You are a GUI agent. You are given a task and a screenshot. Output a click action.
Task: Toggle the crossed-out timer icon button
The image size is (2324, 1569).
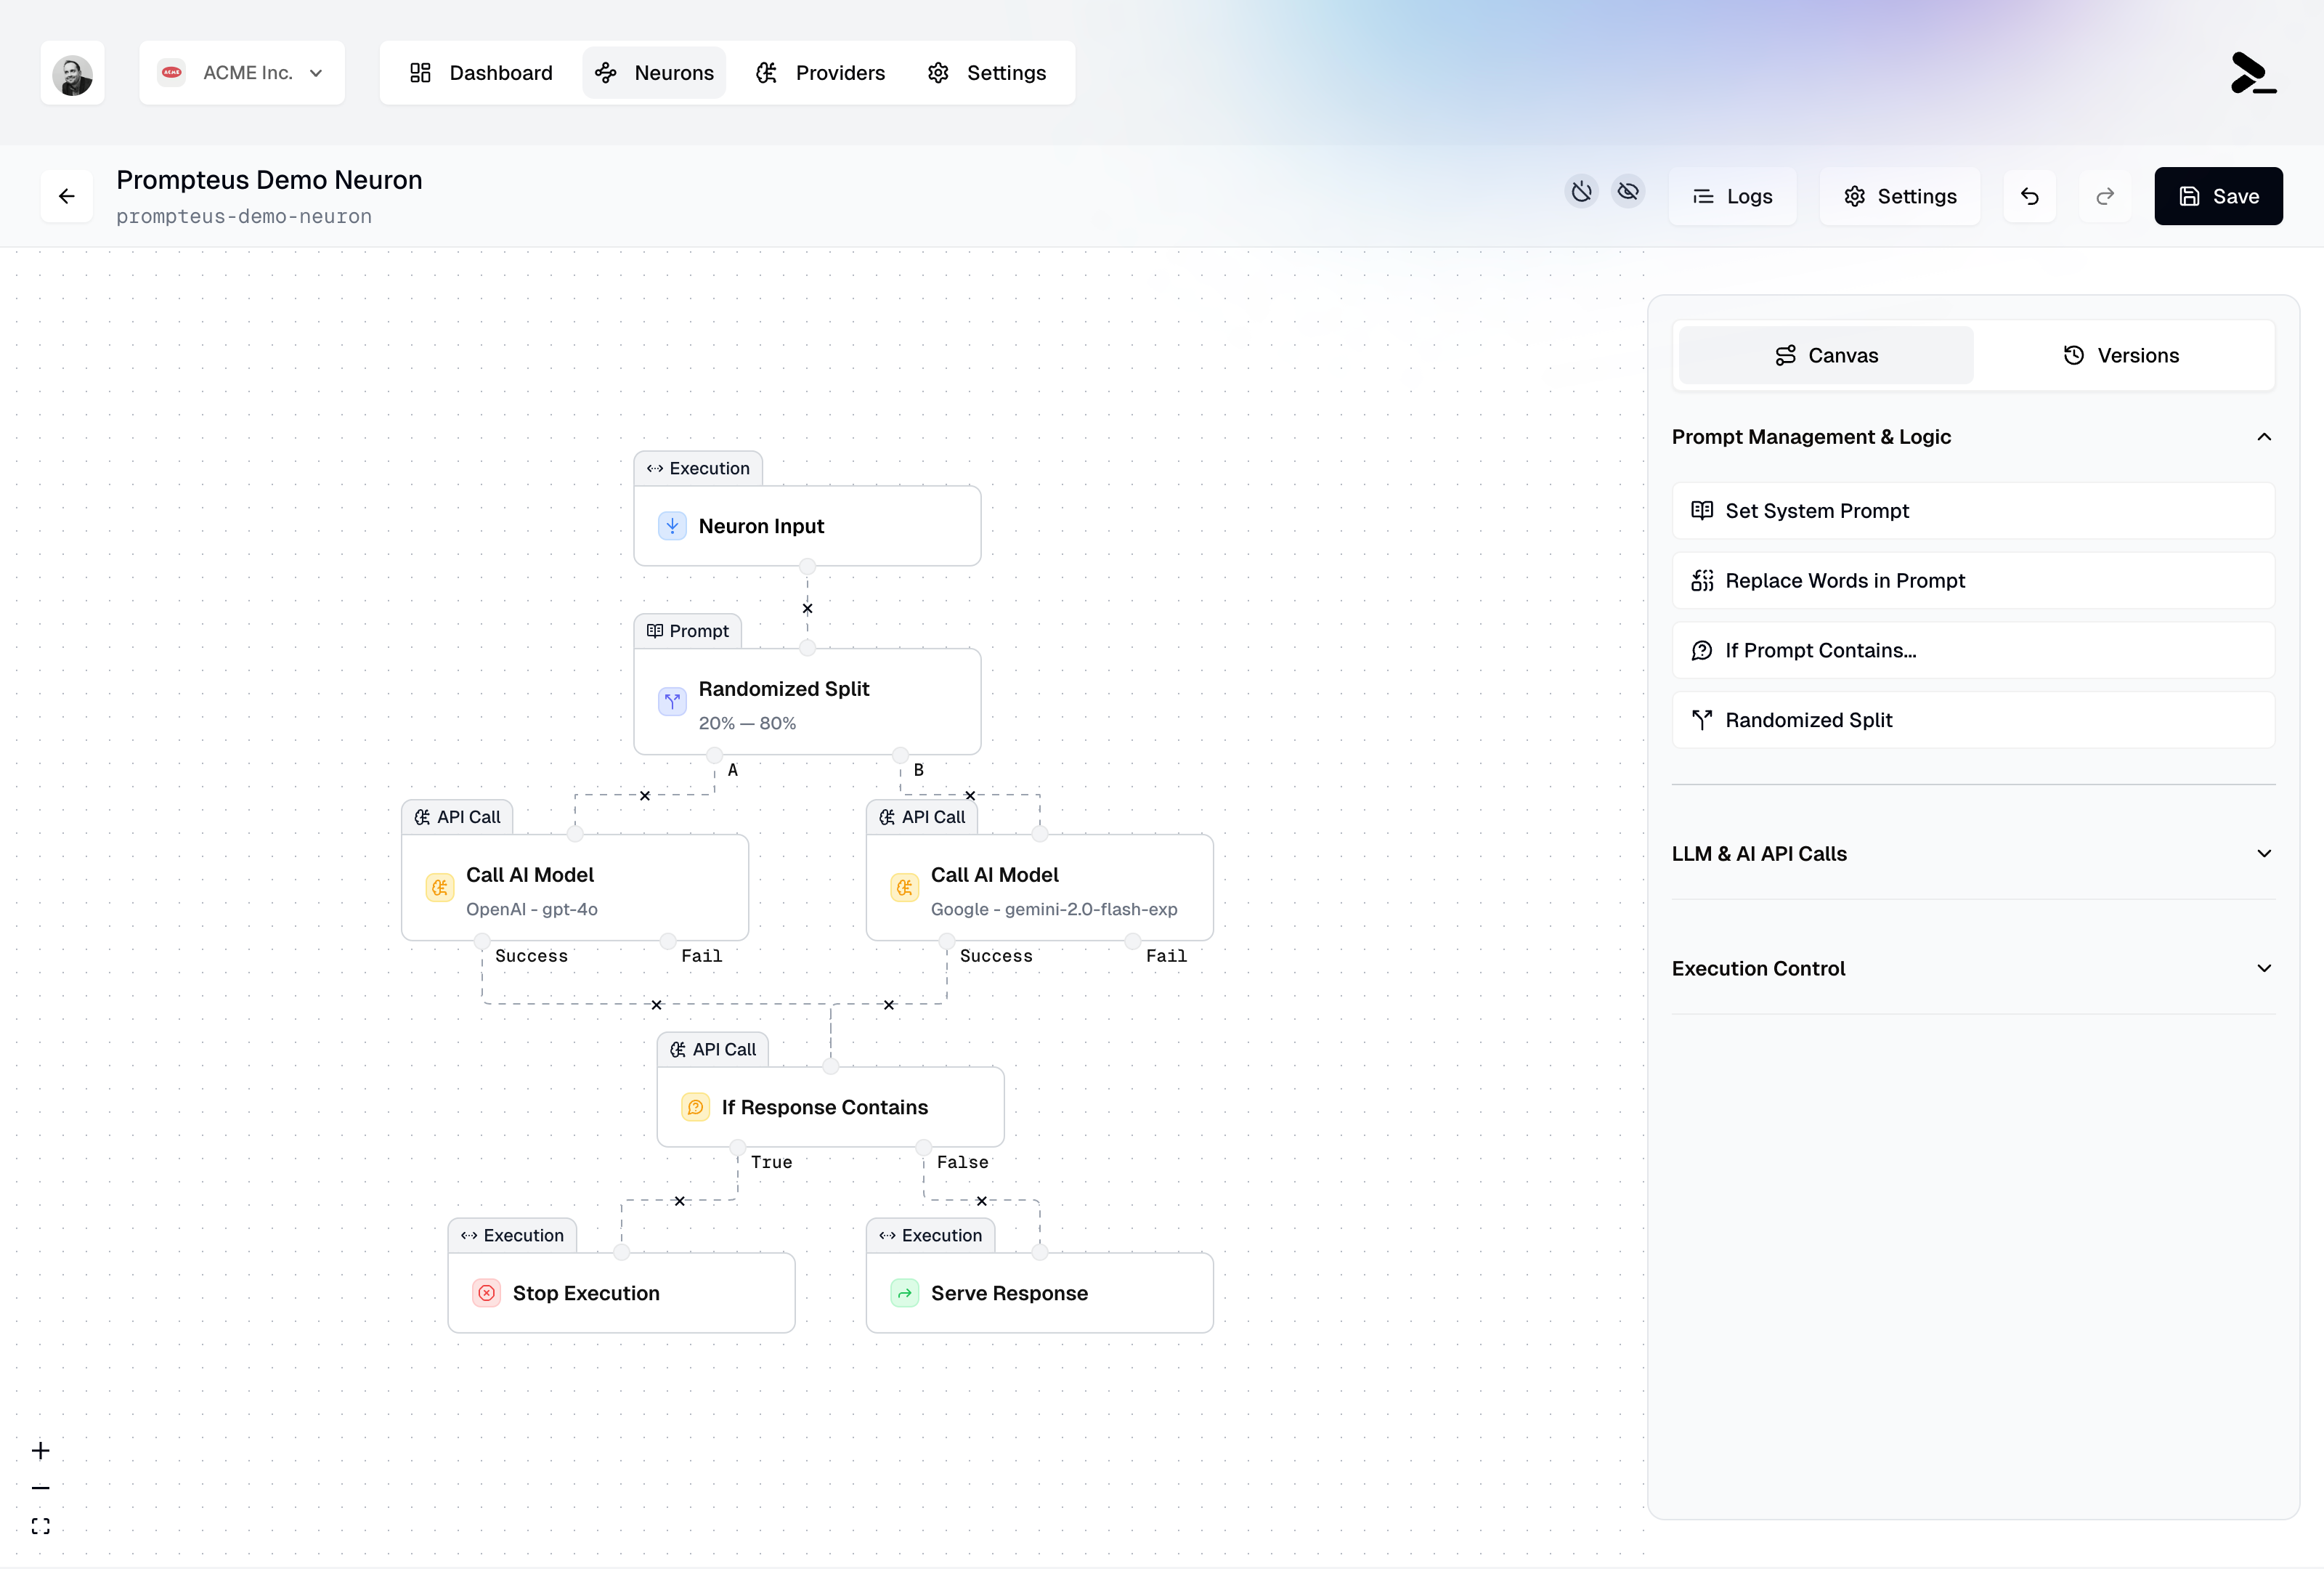(1581, 191)
